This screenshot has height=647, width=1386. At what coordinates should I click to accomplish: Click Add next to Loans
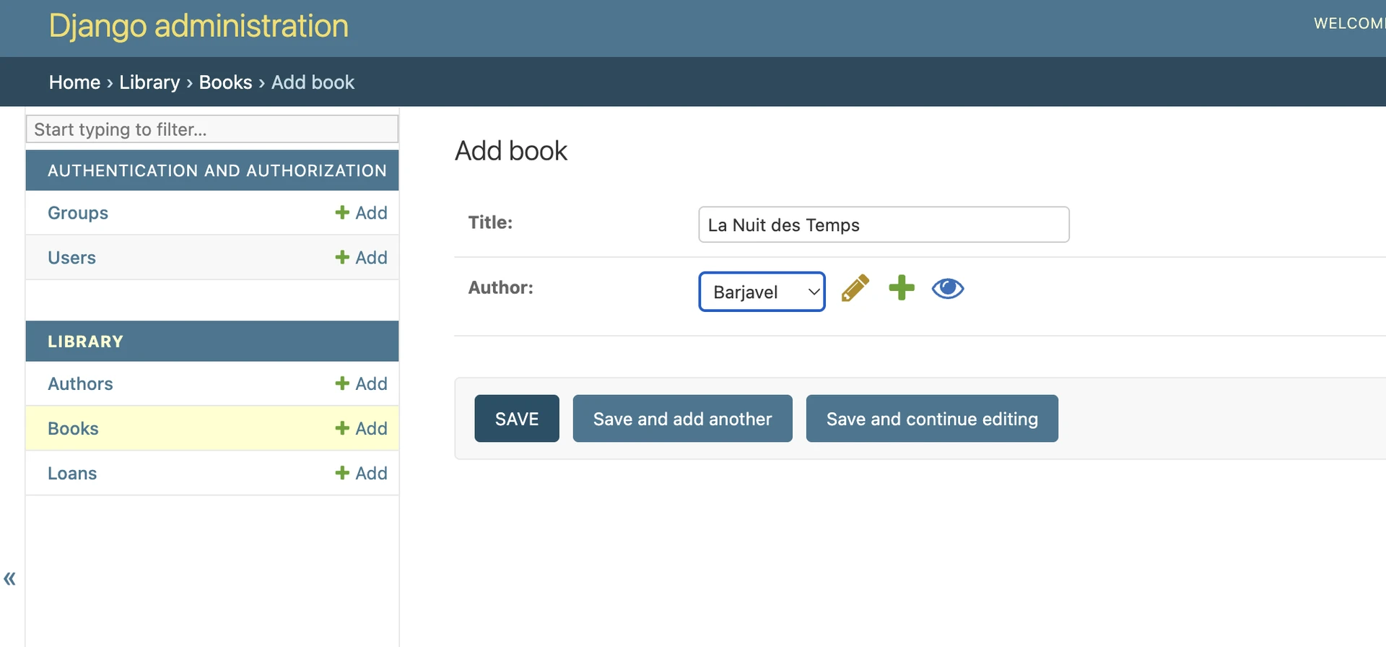[x=362, y=474]
